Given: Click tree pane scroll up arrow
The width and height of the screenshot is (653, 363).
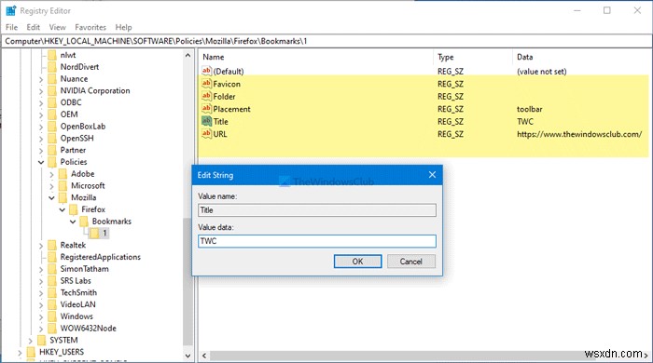Looking at the screenshot, I should click(x=188, y=55).
